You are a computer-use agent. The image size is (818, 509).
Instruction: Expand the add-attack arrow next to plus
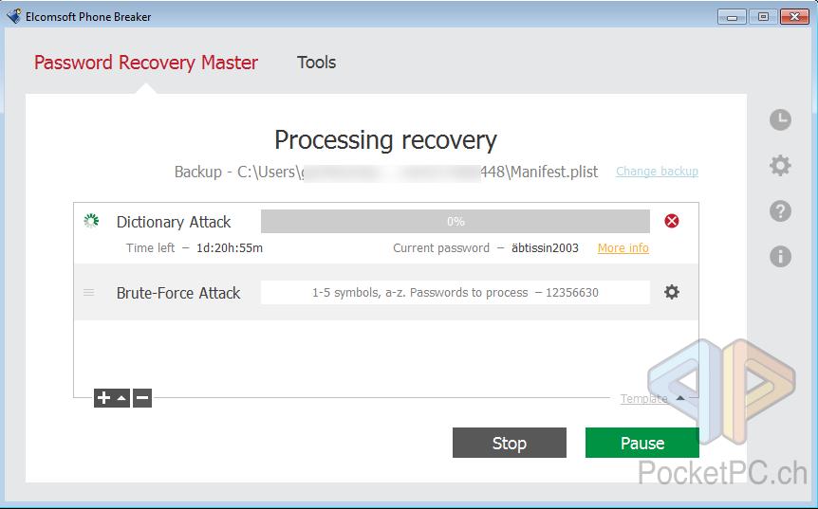click(x=121, y=398)
